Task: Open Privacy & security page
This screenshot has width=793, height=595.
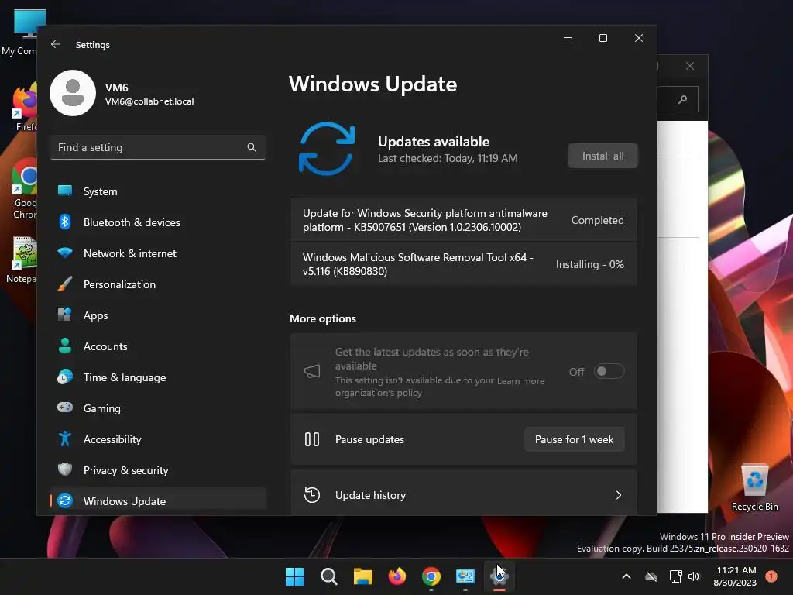Action: click(x=158, y=470)
